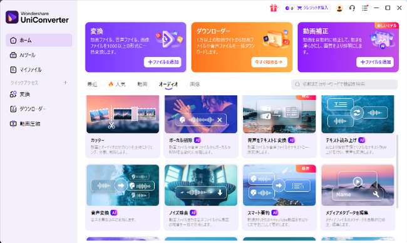The width and height of the screenshot is (407, 243).
Task: Open the 音声変換 tool thumbnail
Action: point(123,185)
